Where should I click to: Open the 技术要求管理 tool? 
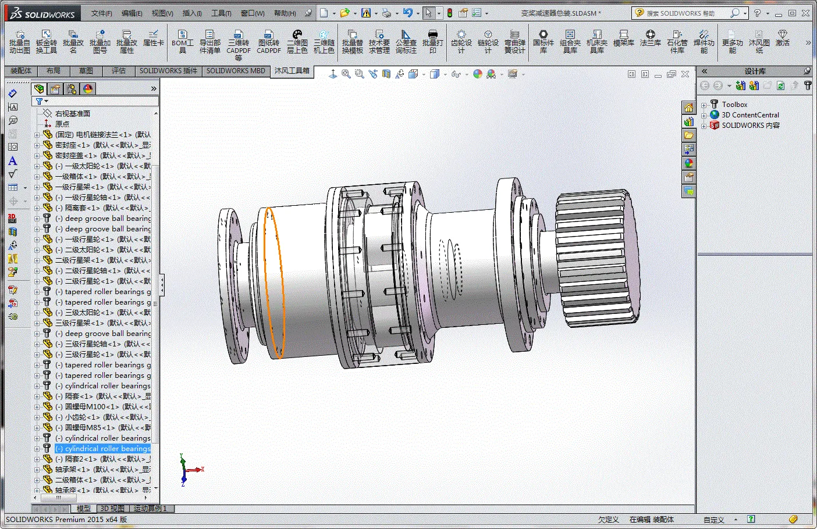[379, 42]
